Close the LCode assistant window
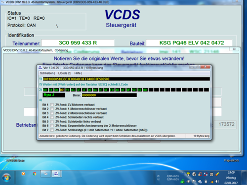 (x=206, y=67)
